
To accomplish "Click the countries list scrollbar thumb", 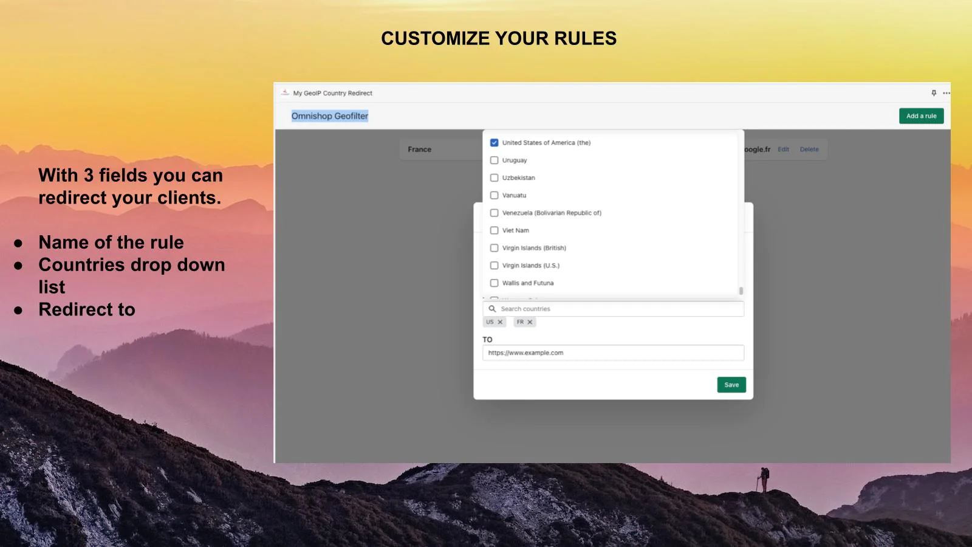I will 741,291.
